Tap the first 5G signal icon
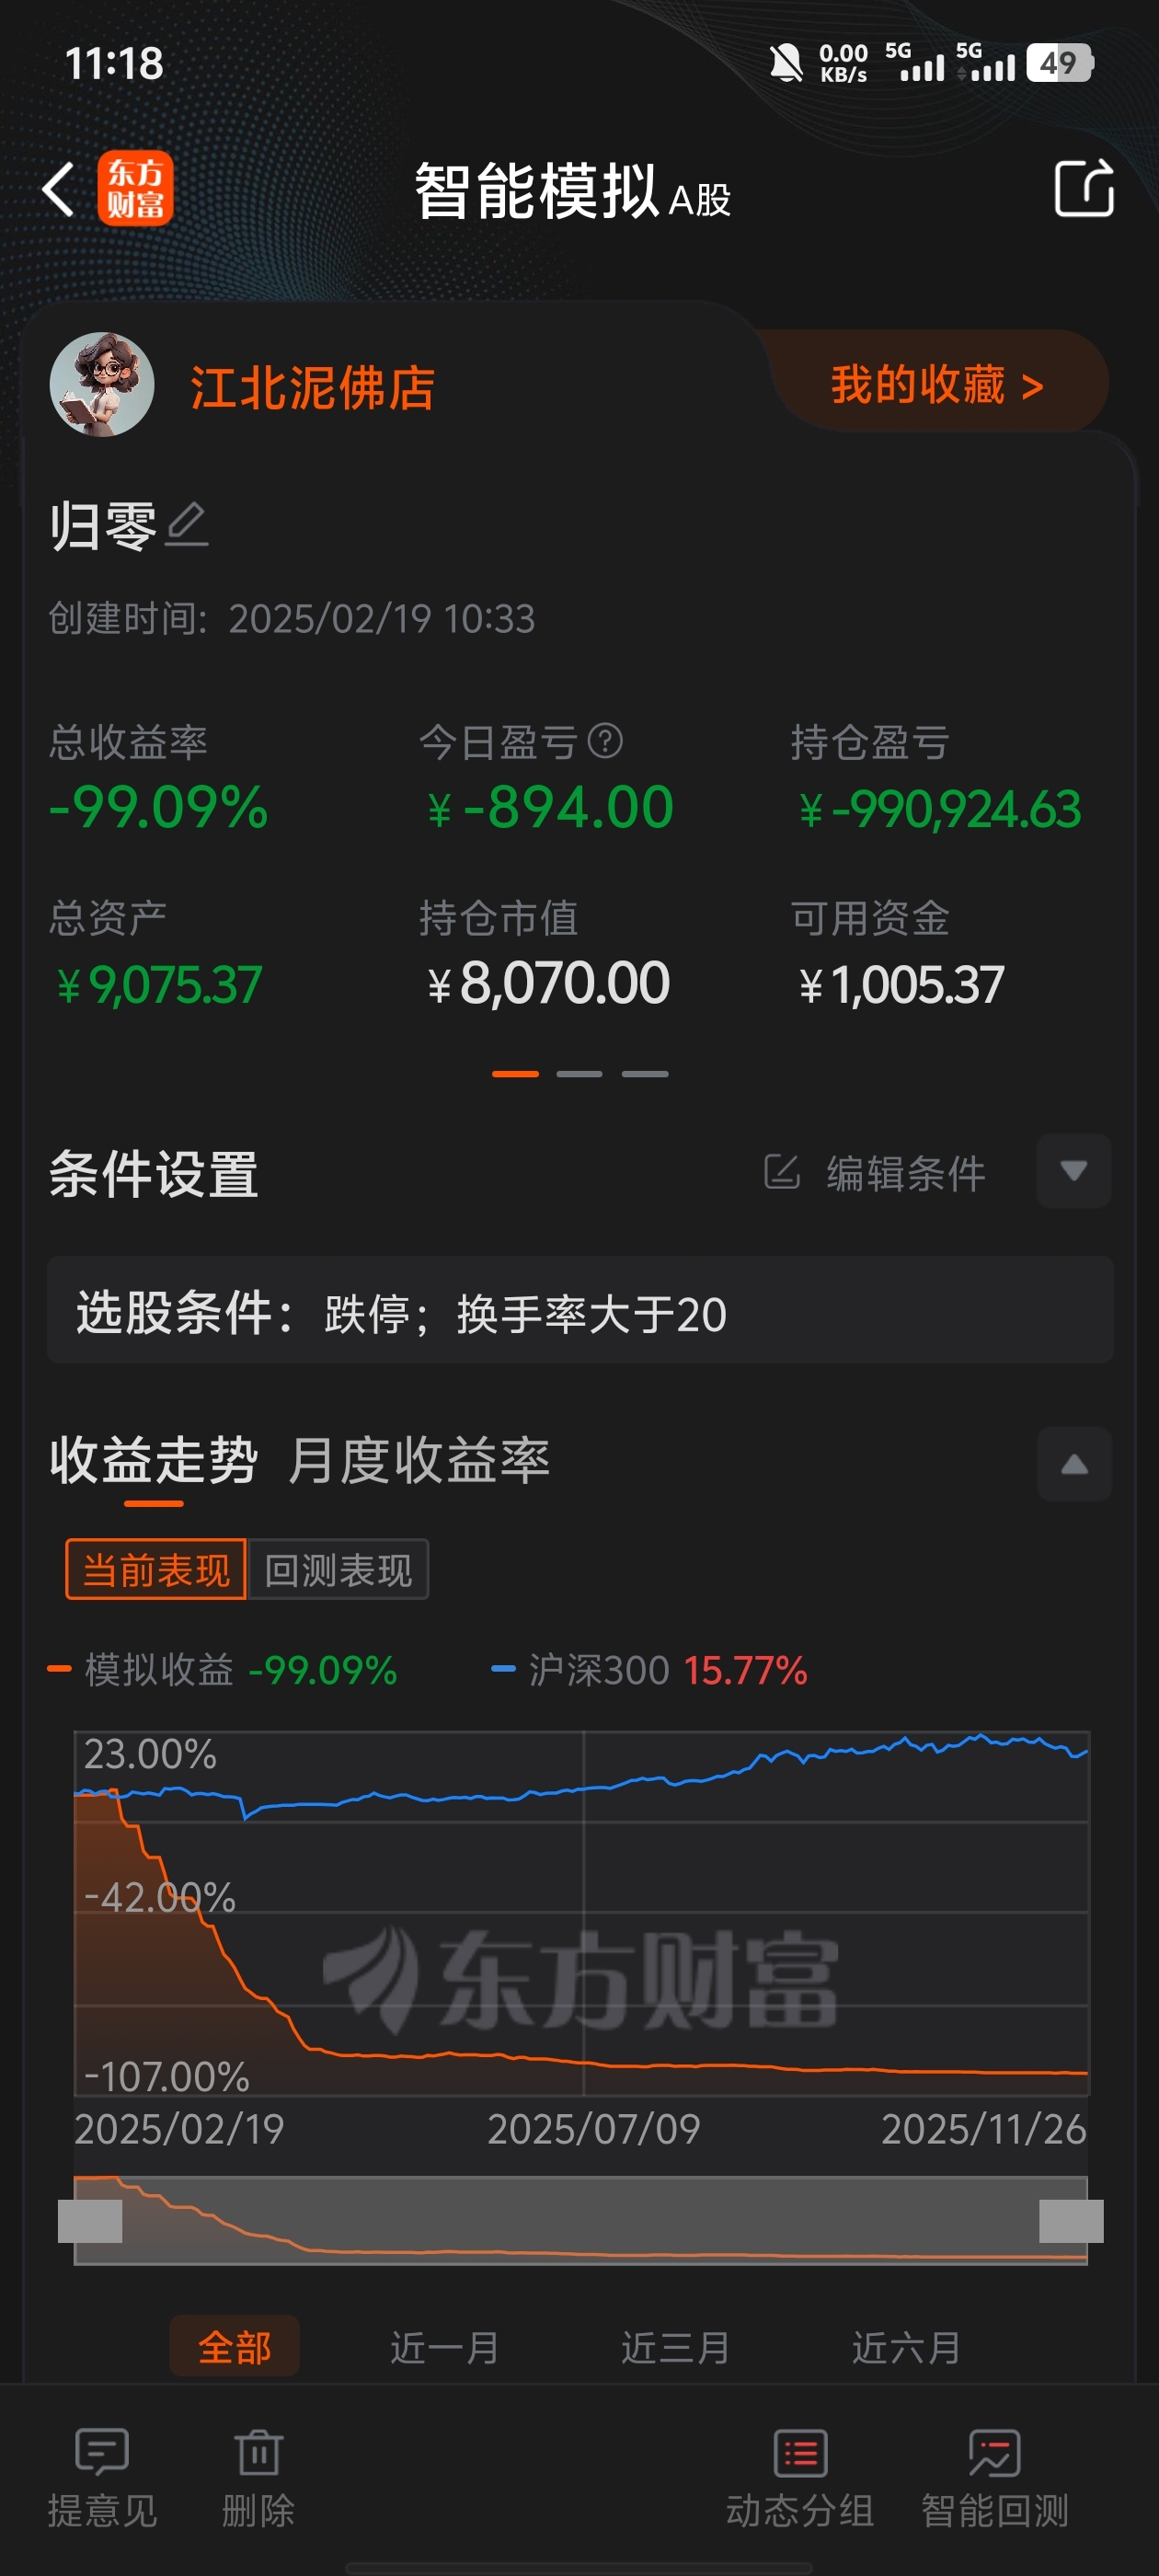 coord(914,62)
